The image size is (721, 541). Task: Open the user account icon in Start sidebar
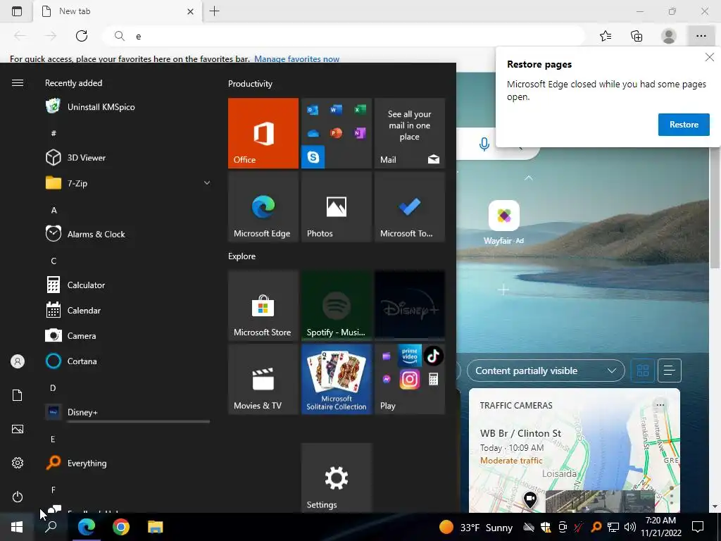point(18,361)
